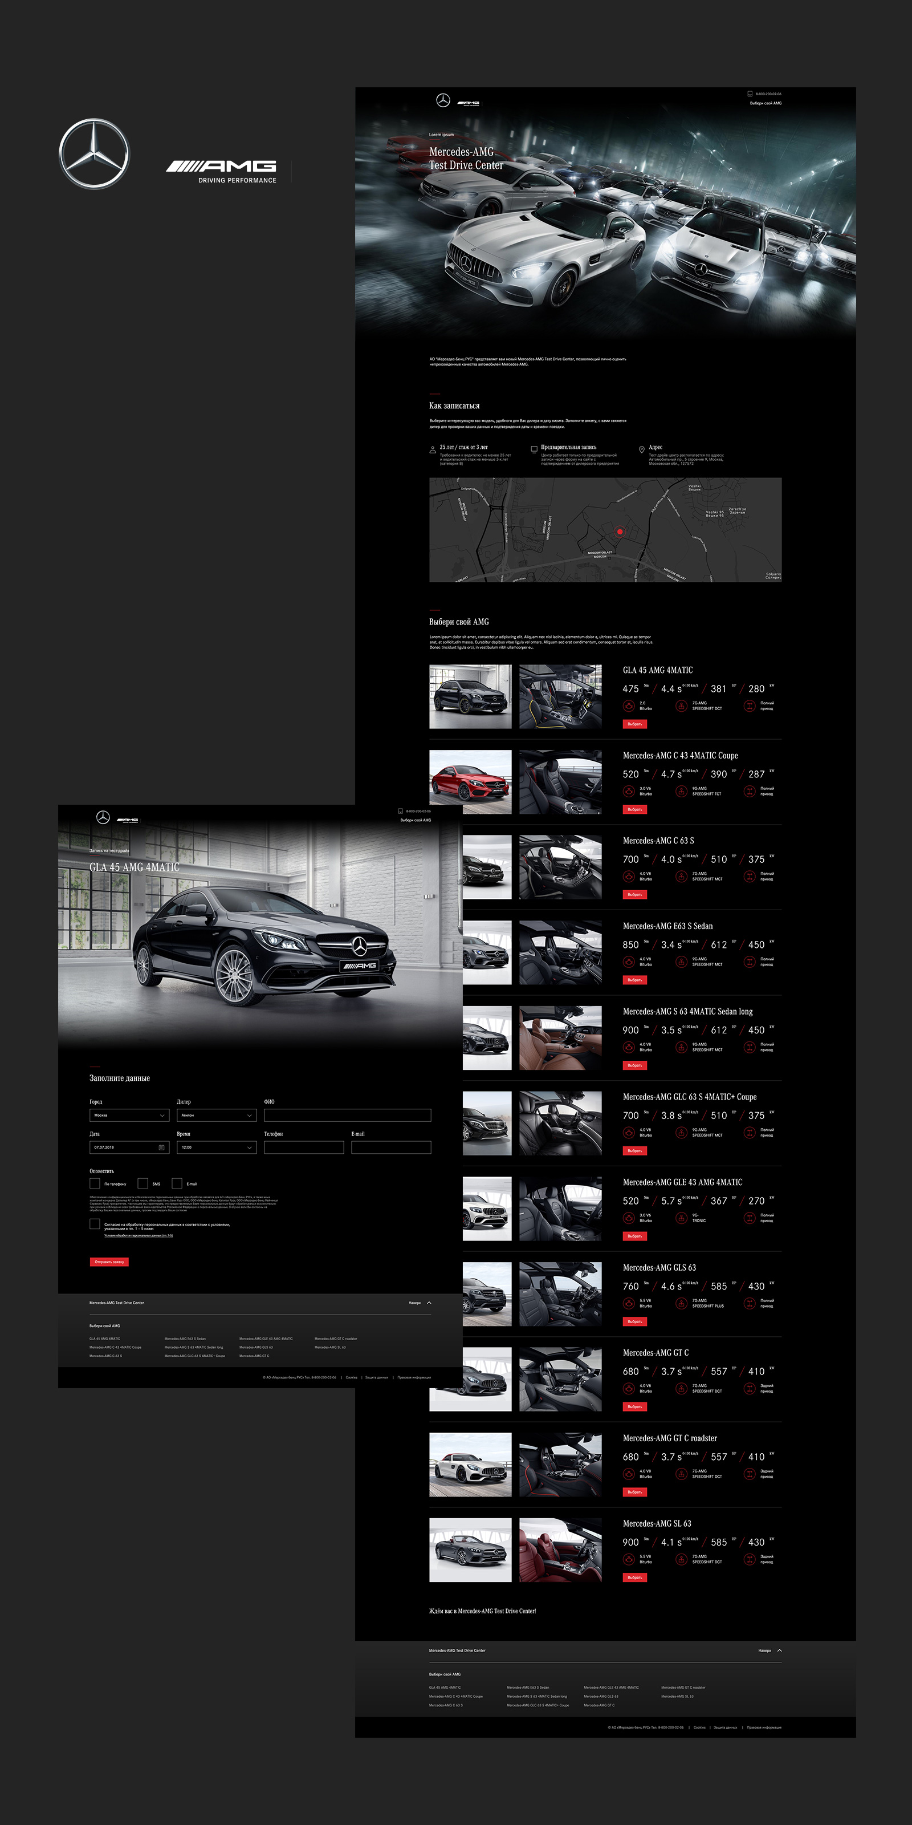Viewport: 912px width, 1825px height.
Task: Open 'Mercedes-AMG GLS 63' in the booking form footer
Action: [256, 1348]
